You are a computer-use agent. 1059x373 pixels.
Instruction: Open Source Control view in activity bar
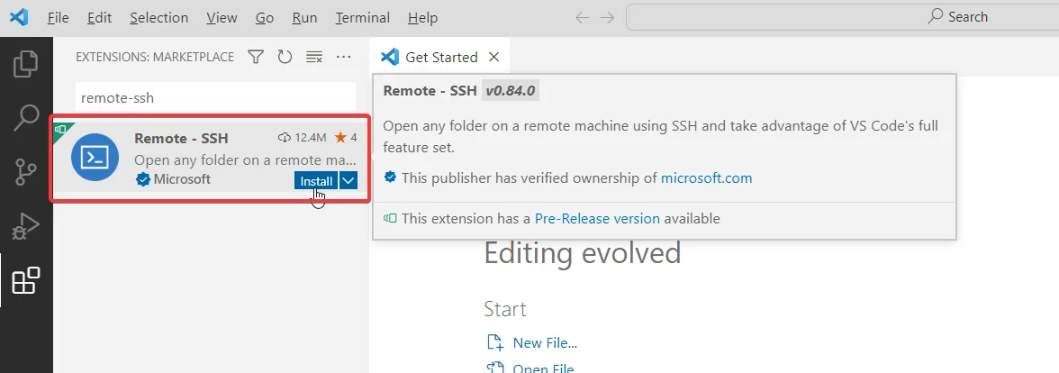pyautogui.click(x=25, y=172)
